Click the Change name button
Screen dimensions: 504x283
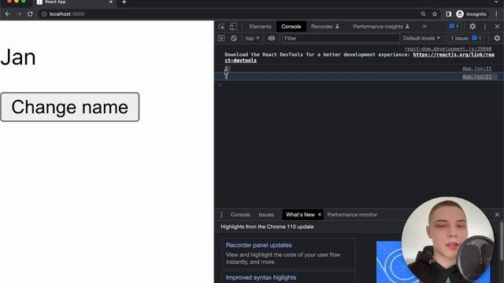(70, 107)
